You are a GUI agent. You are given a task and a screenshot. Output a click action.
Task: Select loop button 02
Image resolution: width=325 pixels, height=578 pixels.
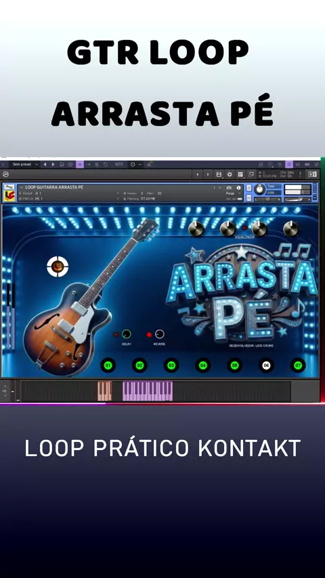pos(139,365)
